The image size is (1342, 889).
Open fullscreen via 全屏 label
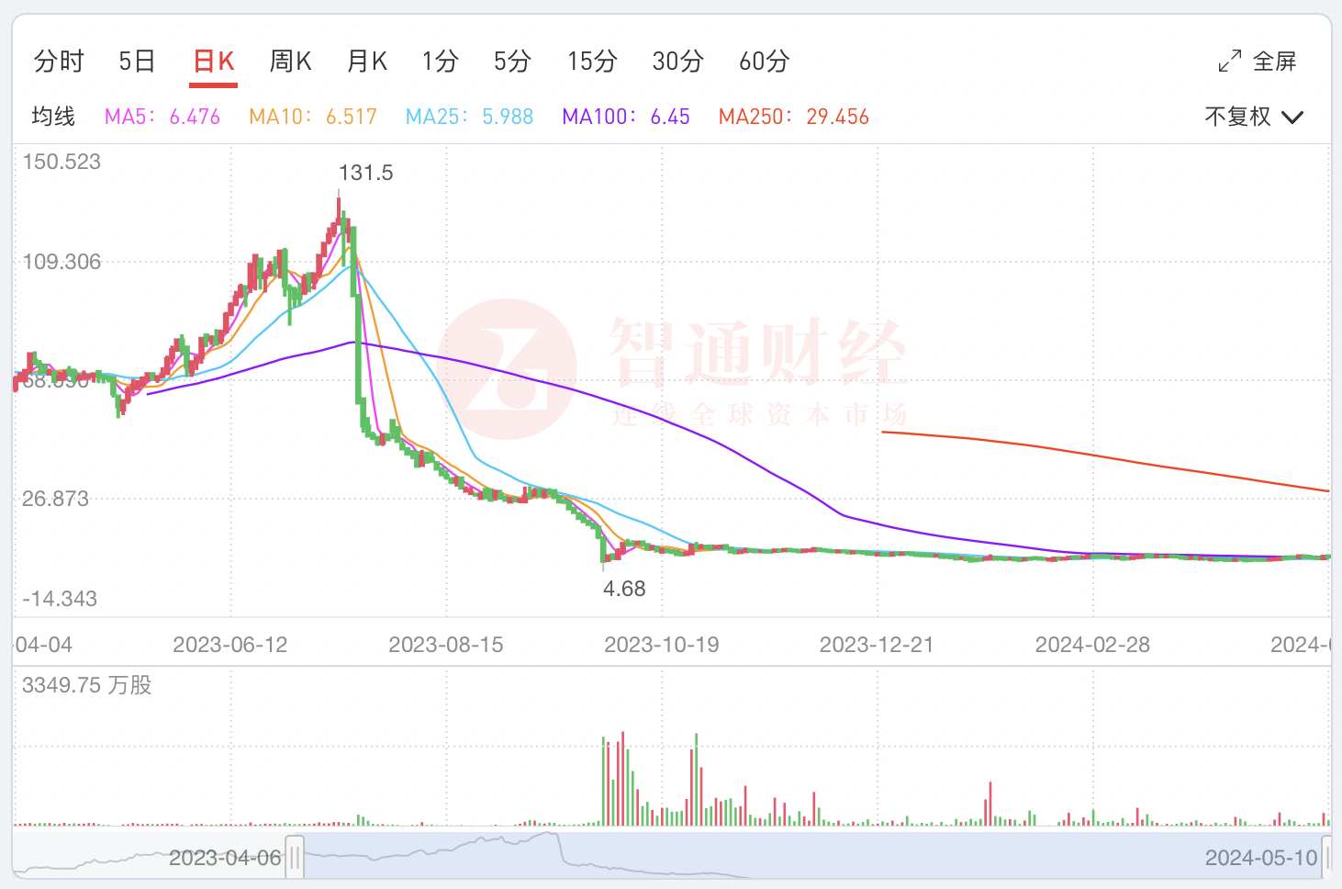(1275, 62)
